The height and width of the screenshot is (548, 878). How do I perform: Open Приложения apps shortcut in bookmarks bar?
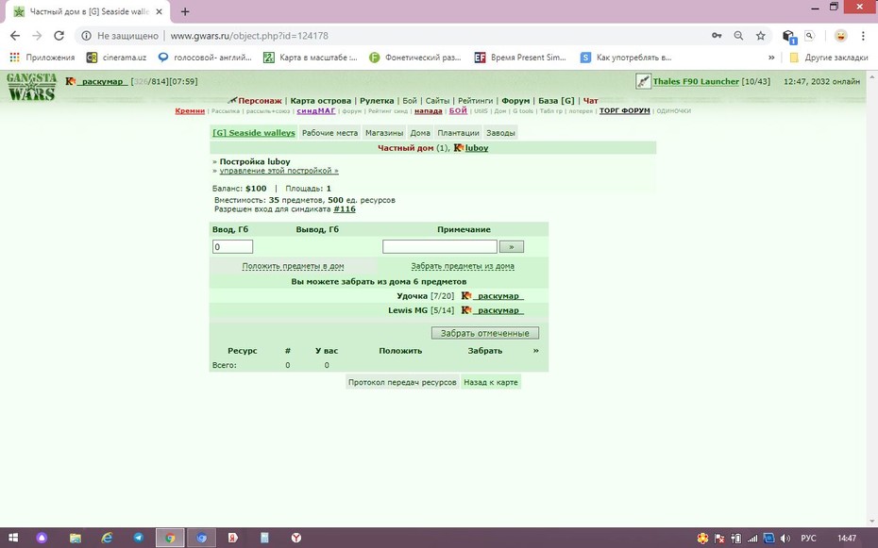(42, 57)
